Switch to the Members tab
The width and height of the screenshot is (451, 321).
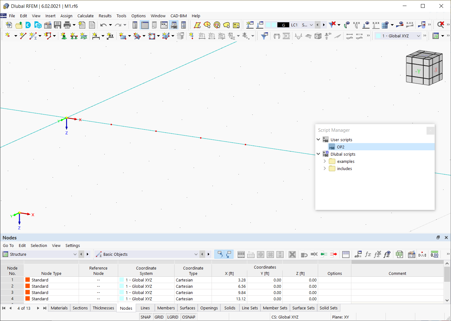coord(166,308)
